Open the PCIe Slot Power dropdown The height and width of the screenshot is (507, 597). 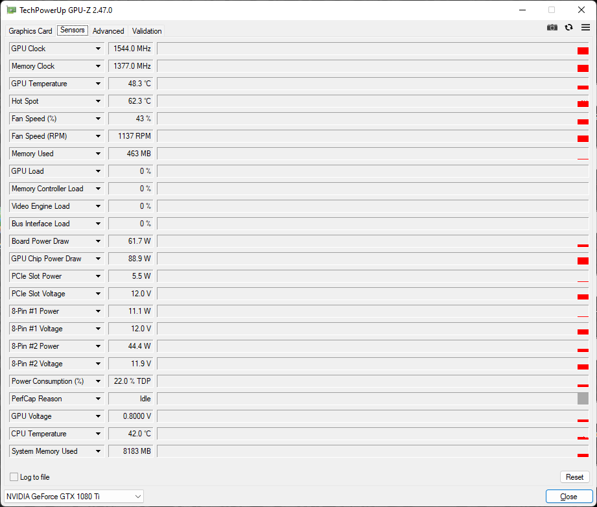click(x=98, y=276)
